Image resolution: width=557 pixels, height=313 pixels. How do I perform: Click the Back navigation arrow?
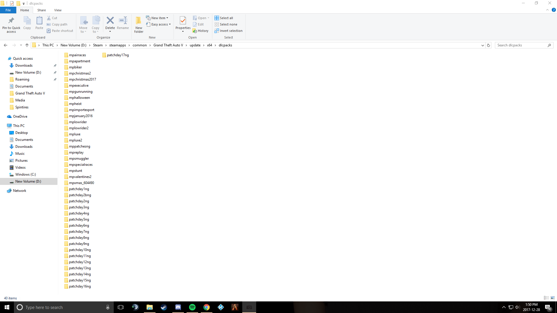tap(6, 45)
